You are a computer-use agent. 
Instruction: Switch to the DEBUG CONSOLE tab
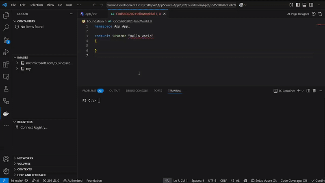tap(137, 91)
